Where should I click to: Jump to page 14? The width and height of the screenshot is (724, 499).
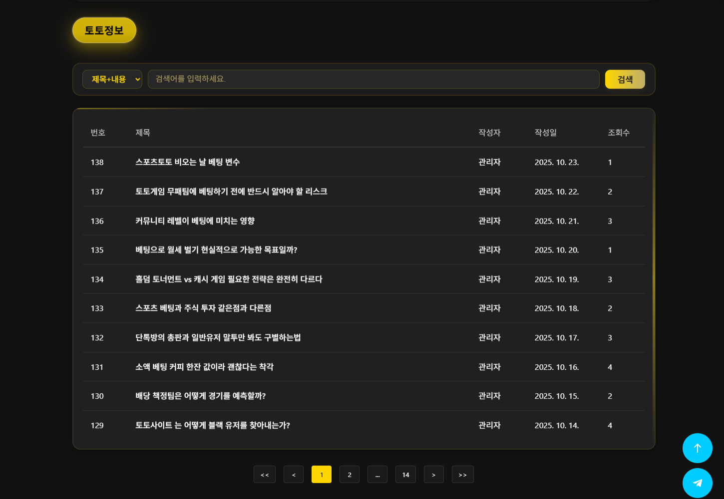click(405, 475)
